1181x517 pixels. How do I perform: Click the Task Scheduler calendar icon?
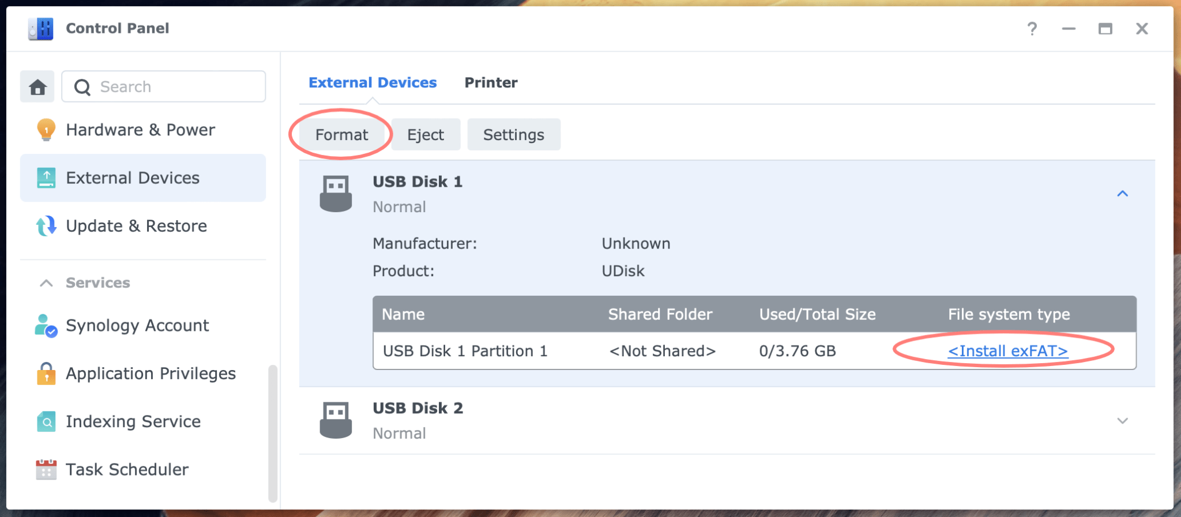pos(45,469)
